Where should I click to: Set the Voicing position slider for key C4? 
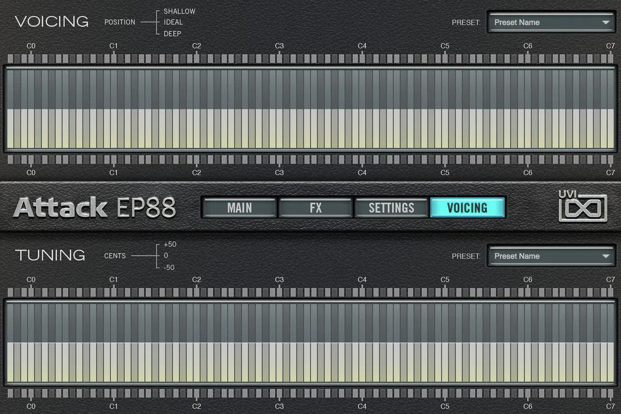click(x=362, y=109)
